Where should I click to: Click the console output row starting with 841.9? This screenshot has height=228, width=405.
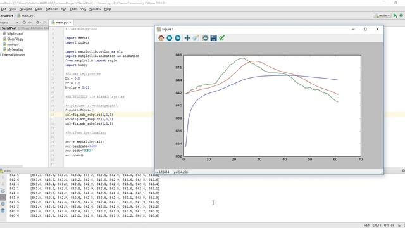coord(84,198)
